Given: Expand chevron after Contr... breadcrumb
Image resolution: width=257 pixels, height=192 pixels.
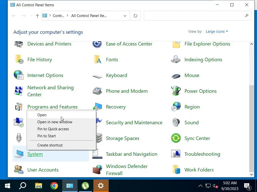Looking at the screenshot, I should [67, 16].
